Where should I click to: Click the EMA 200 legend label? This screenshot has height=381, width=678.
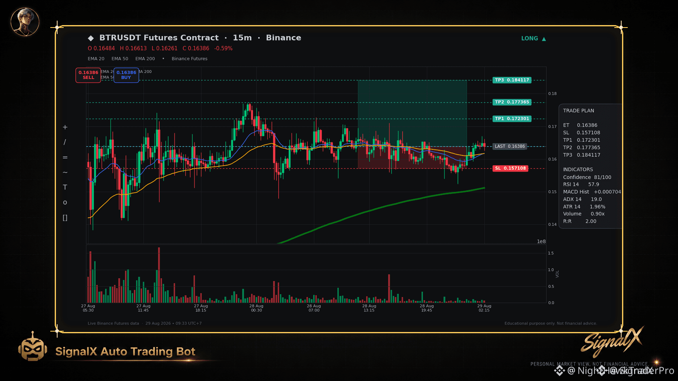coord(145,59)
